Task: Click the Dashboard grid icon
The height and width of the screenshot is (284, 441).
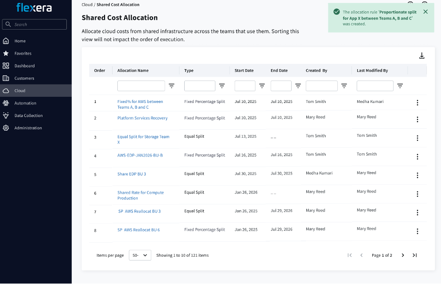Action: click(x=6, y=66)
